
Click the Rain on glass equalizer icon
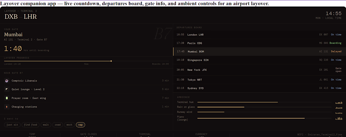pos(339,108)
